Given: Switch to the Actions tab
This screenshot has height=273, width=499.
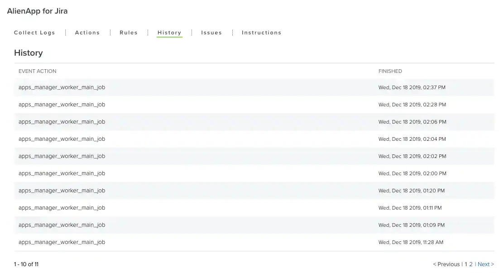Looking at the screenshot, I should tap(87, 33).
